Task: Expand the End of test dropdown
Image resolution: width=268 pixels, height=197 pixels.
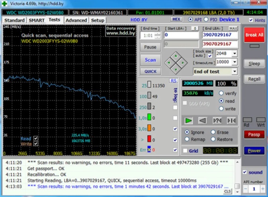Action: click(234, 72)
